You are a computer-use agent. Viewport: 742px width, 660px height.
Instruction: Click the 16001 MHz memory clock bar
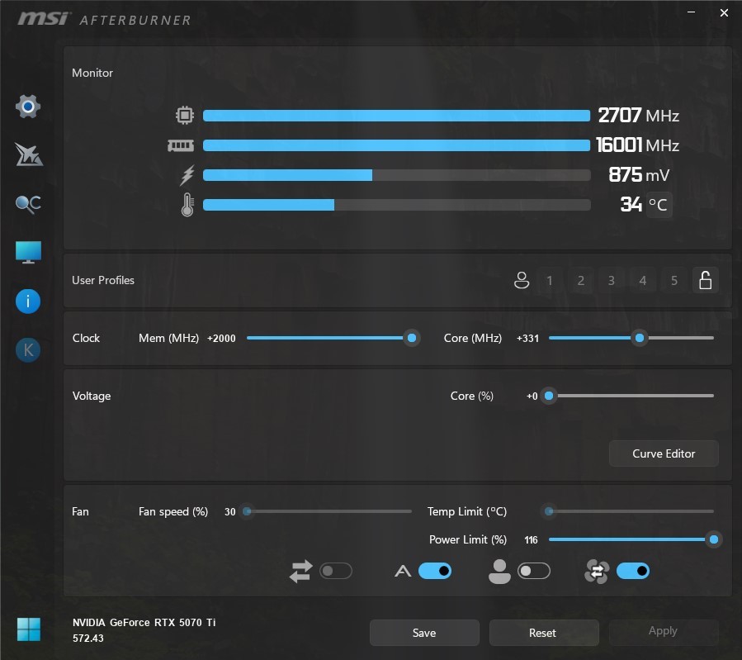[x=396, y=145]
